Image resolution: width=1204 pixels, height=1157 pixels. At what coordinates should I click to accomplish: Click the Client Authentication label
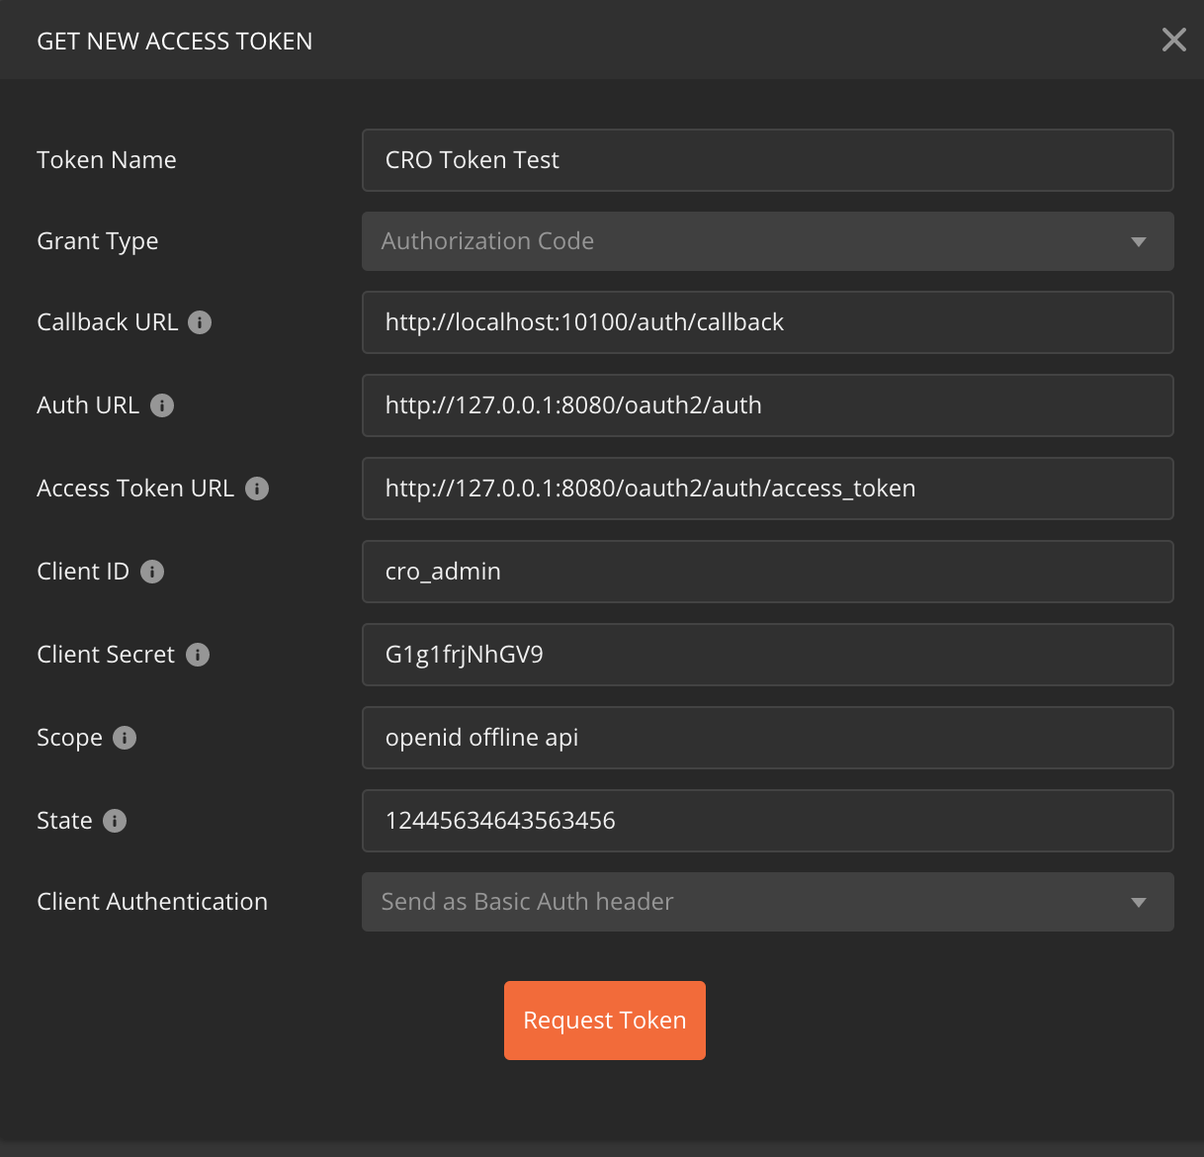(x=152, y=902)
